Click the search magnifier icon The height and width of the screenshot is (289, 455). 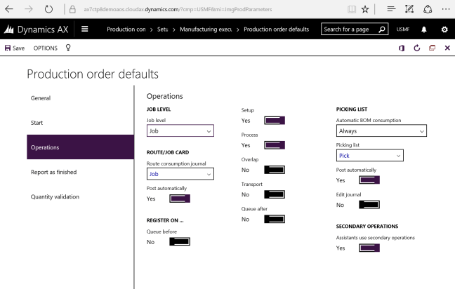coord(382,29)
